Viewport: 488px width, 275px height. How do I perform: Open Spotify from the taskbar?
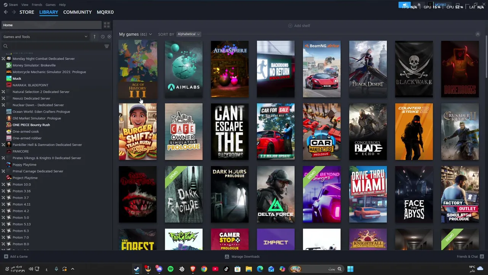pos(170,269)
